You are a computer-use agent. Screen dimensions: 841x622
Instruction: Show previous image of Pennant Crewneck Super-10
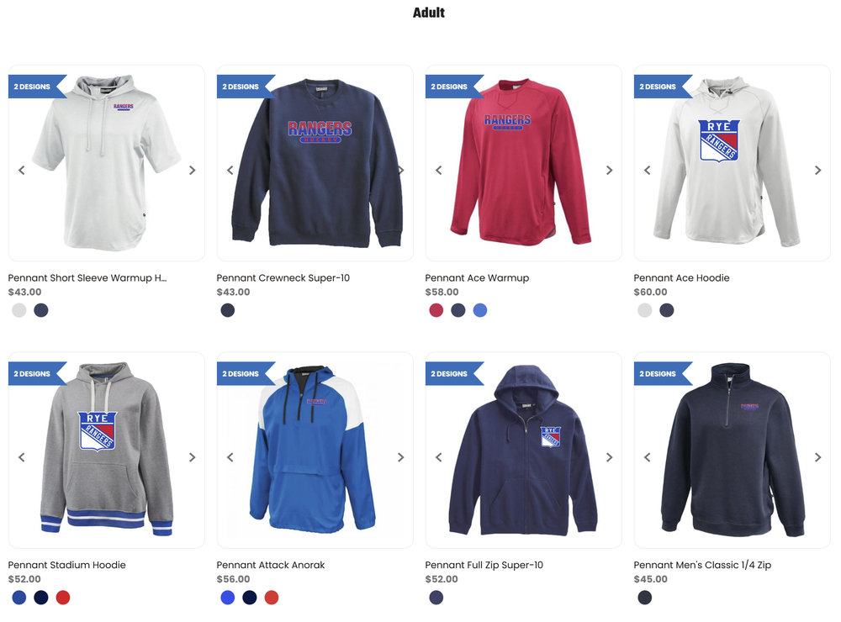tap(230, 171)
